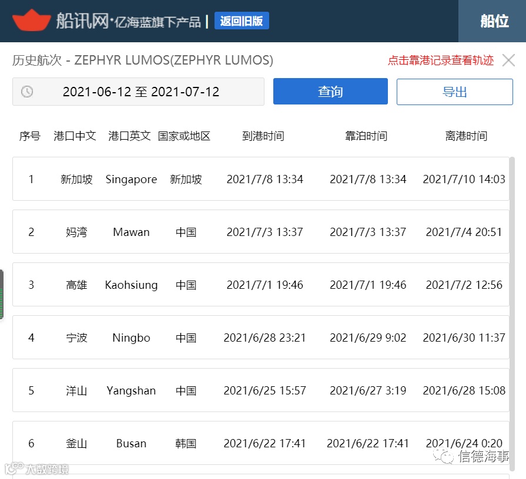Select the Kaohsiung port record
The height and width of the screenshot is (479, 526).
261,285
